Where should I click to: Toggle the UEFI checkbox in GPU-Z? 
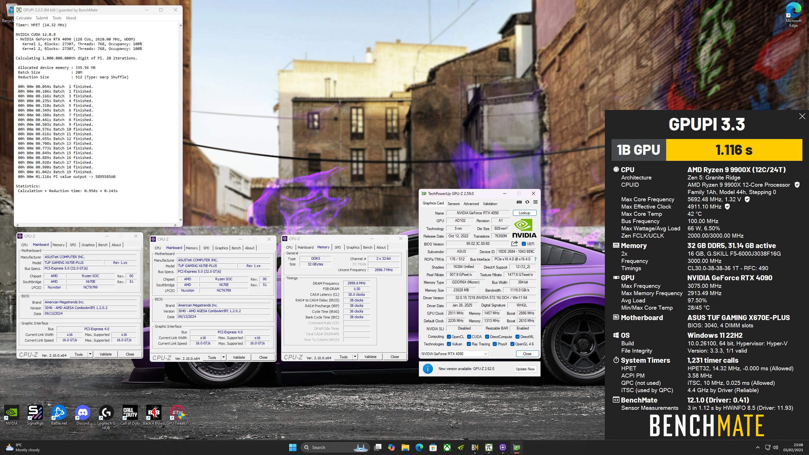(524, 244)
